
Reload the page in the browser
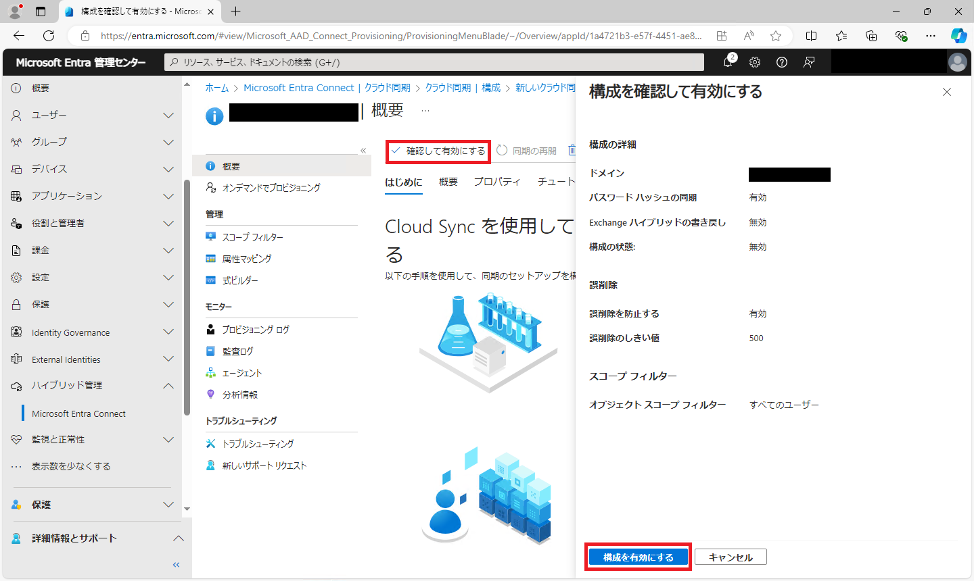pos(49,36)
